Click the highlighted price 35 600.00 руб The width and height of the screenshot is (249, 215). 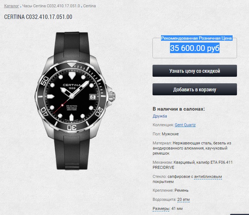195,48
